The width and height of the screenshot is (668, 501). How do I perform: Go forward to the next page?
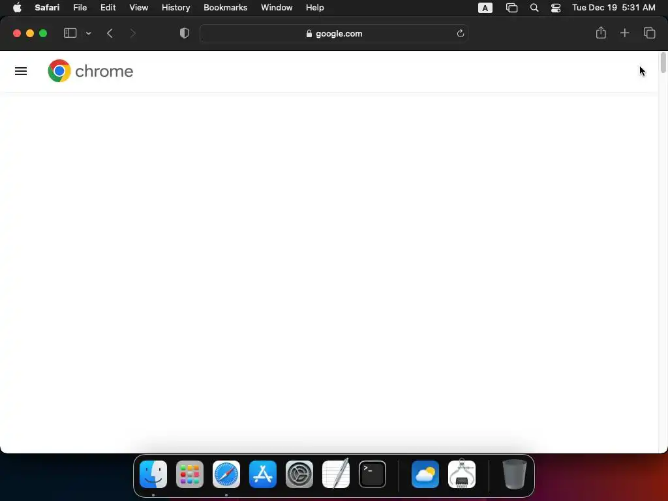[x=132, y=33]
